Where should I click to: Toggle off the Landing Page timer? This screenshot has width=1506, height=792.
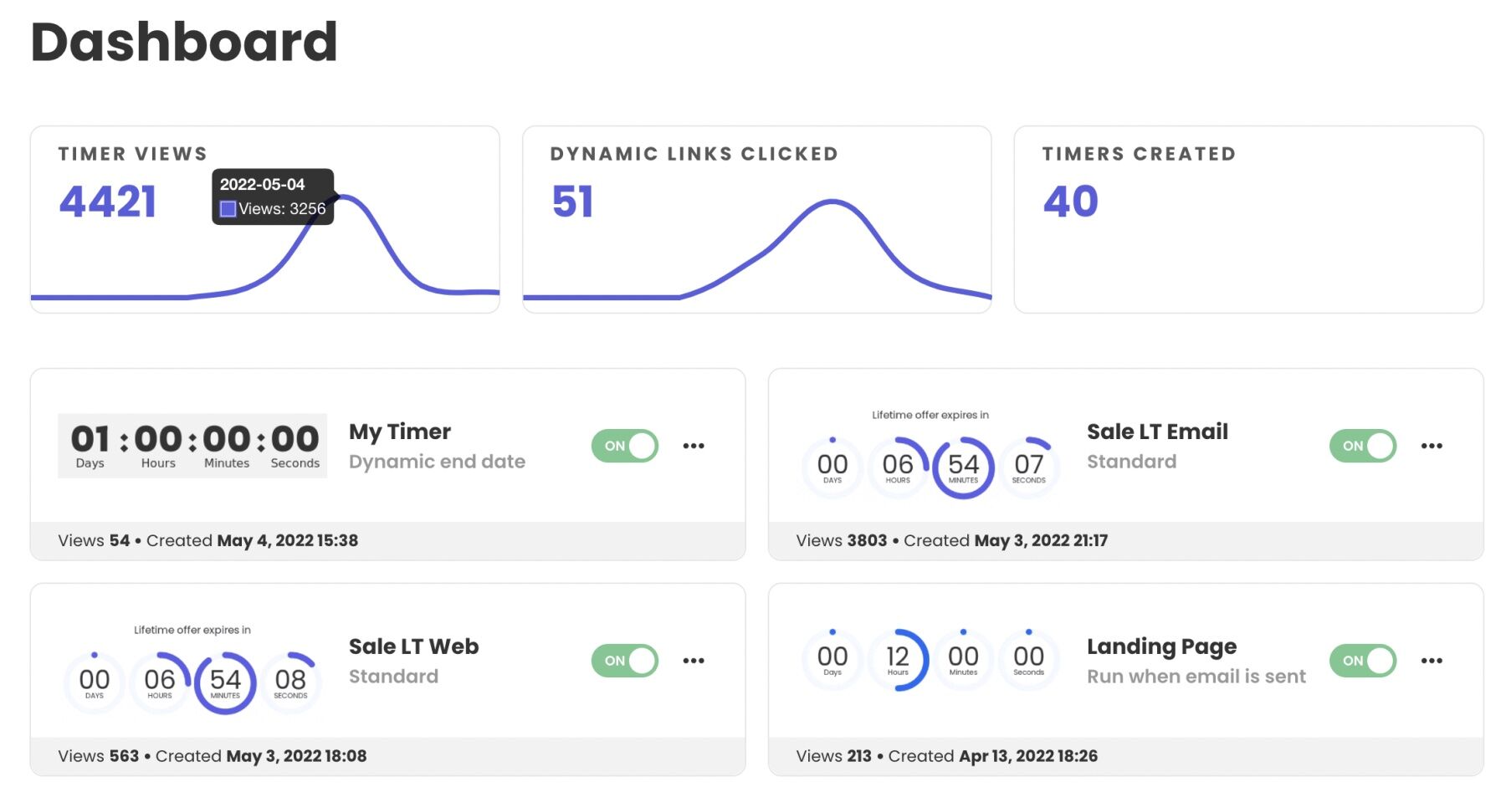(x=1363, y=661)
